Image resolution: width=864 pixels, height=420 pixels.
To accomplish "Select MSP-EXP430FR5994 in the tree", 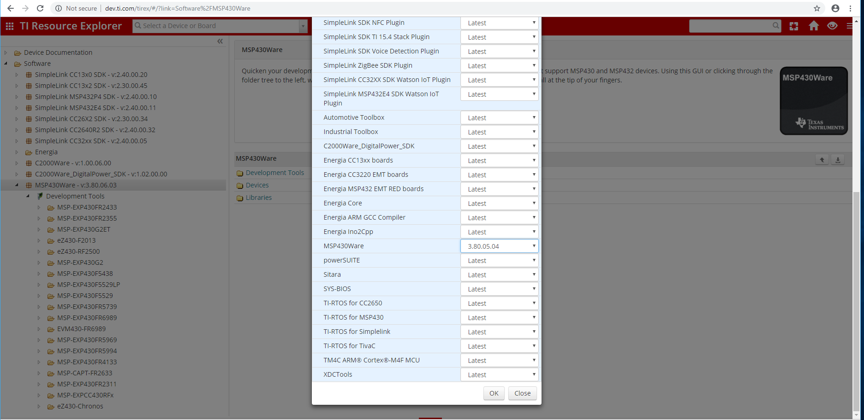I will pyautogui.click(x=87, y=351).
